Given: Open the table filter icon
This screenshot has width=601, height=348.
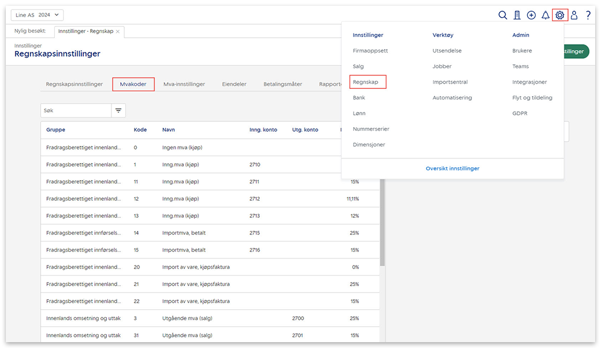Looking at the screenshot, I should tap(118, 110).
